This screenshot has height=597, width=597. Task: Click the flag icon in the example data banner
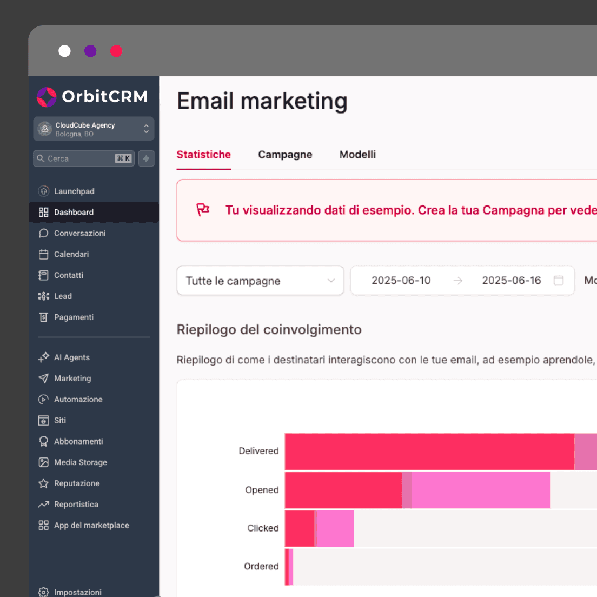pos(203,209)
